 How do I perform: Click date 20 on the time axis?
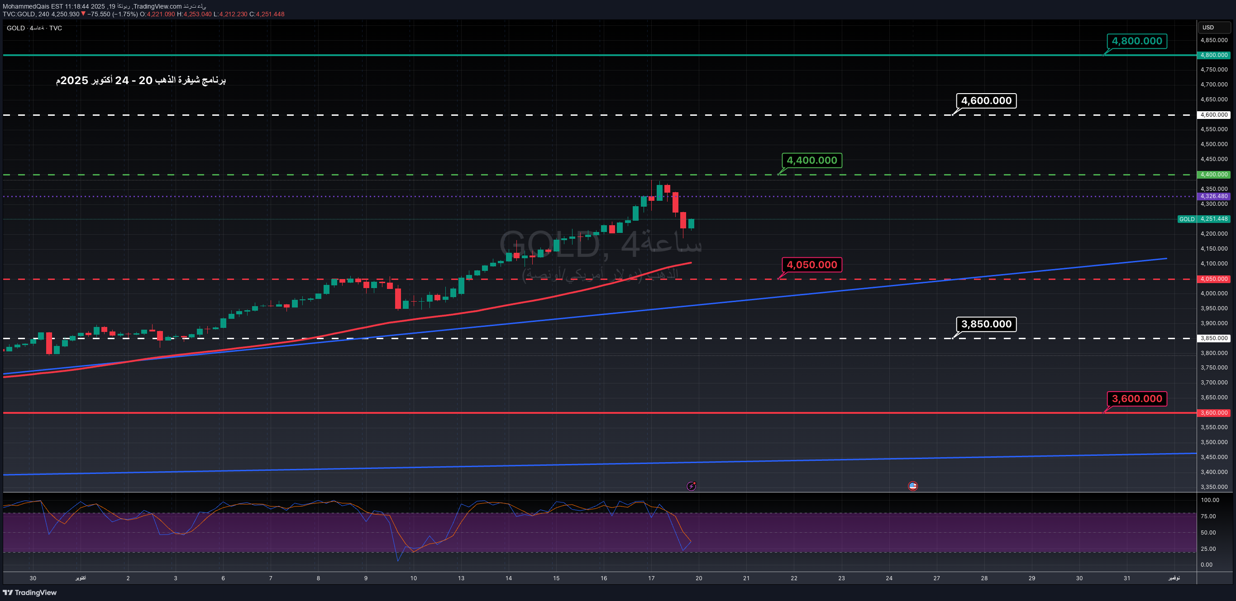pyautogui.click(x=699, y=578)
